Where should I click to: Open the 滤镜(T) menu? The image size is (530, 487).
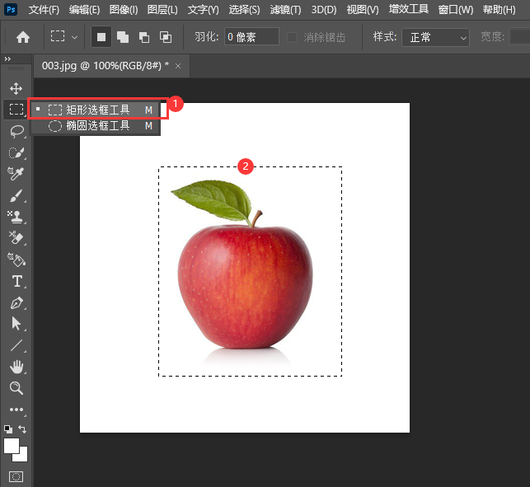284,10
